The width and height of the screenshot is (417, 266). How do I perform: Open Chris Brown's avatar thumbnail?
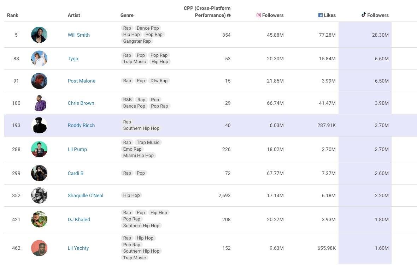[39, 103]
